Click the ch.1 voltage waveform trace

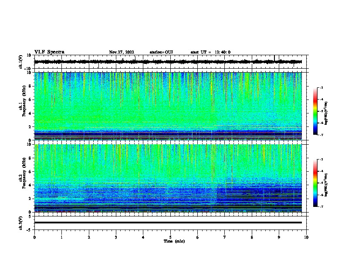pyautogui.click(x=168, y=62)
